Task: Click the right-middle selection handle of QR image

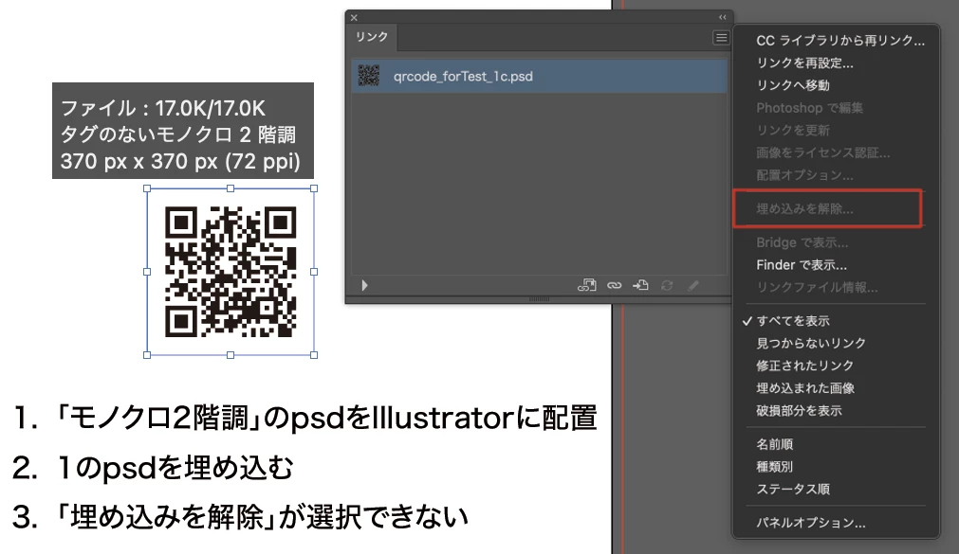Action: (314, 272)
